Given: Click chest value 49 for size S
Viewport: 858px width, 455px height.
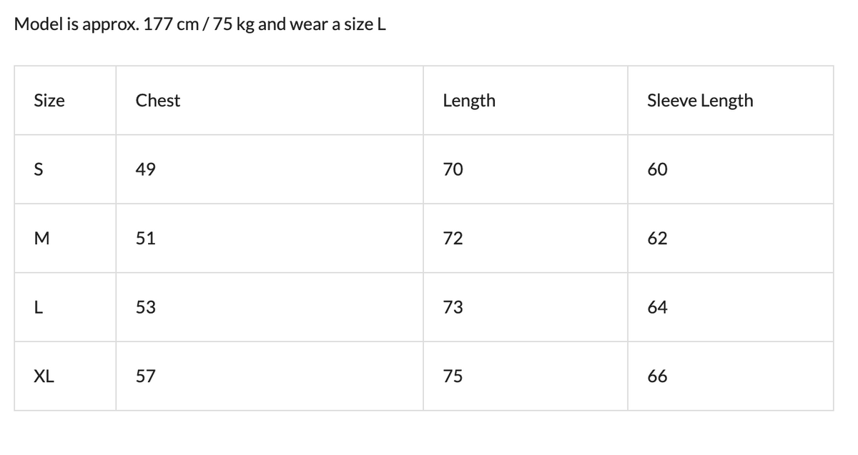Looking at the screenshot, I should coord(146,170).
